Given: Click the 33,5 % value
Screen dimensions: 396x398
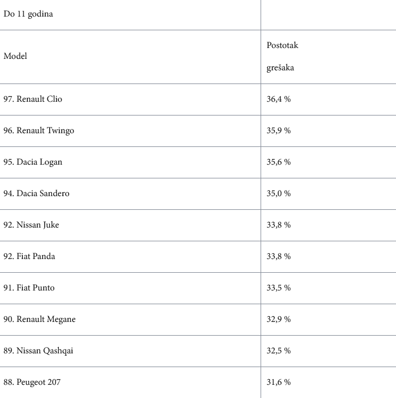Looking at the screenshot, I should 278,288.
